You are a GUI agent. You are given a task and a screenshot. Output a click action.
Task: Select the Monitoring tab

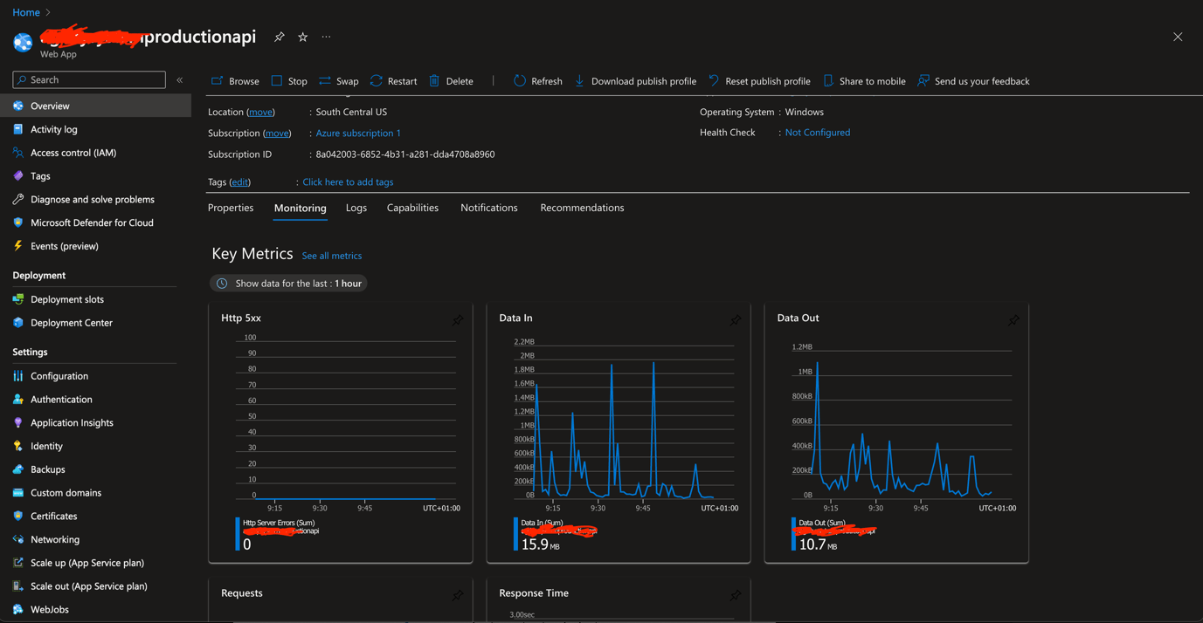tap(300, 208)
